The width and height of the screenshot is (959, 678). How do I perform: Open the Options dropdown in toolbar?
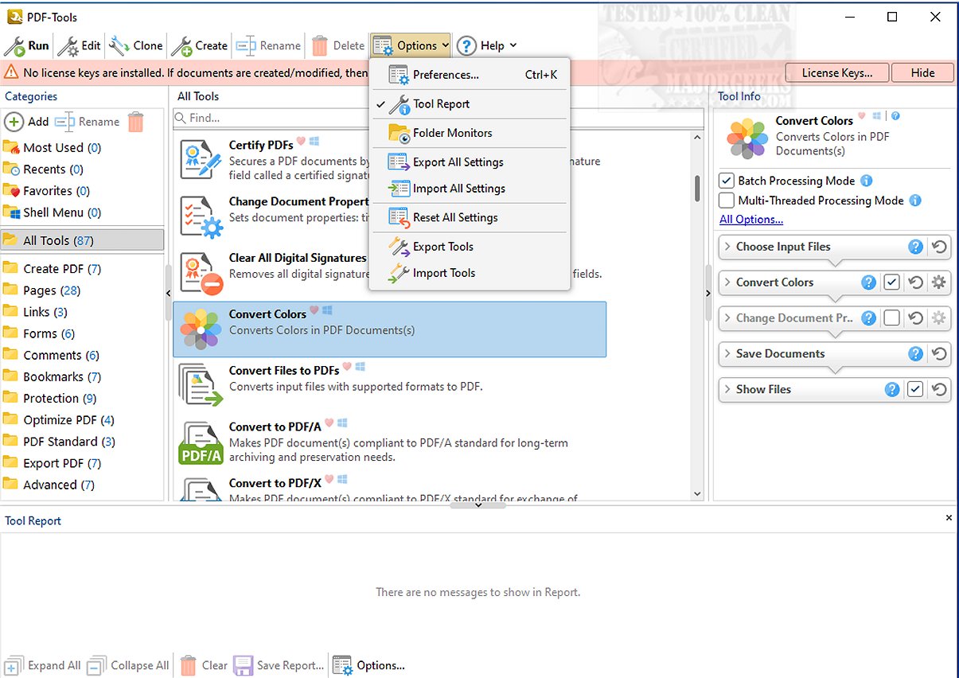(411, 45)
